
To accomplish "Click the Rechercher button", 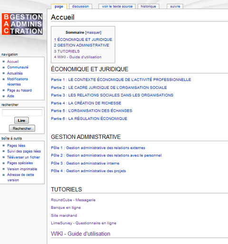I will tap(22, 128).
